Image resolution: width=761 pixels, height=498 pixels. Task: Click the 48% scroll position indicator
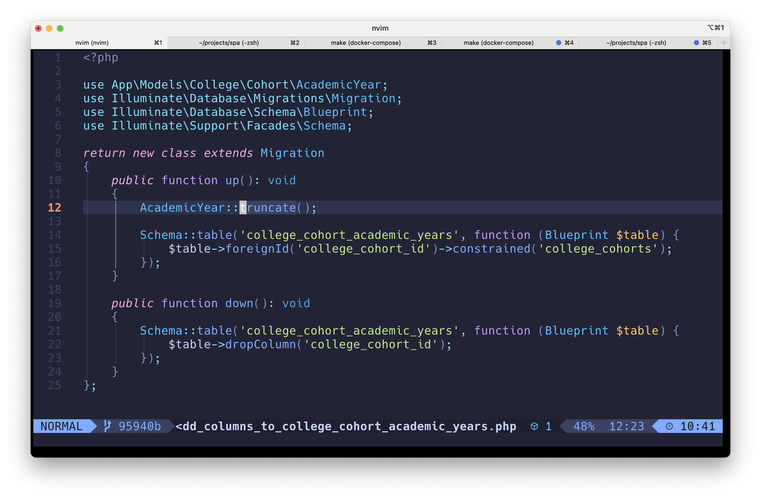click(x=584, y=426)
